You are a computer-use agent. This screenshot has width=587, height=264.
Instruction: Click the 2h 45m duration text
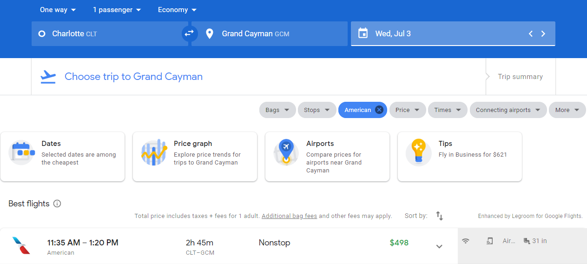(x=199, y=243)
